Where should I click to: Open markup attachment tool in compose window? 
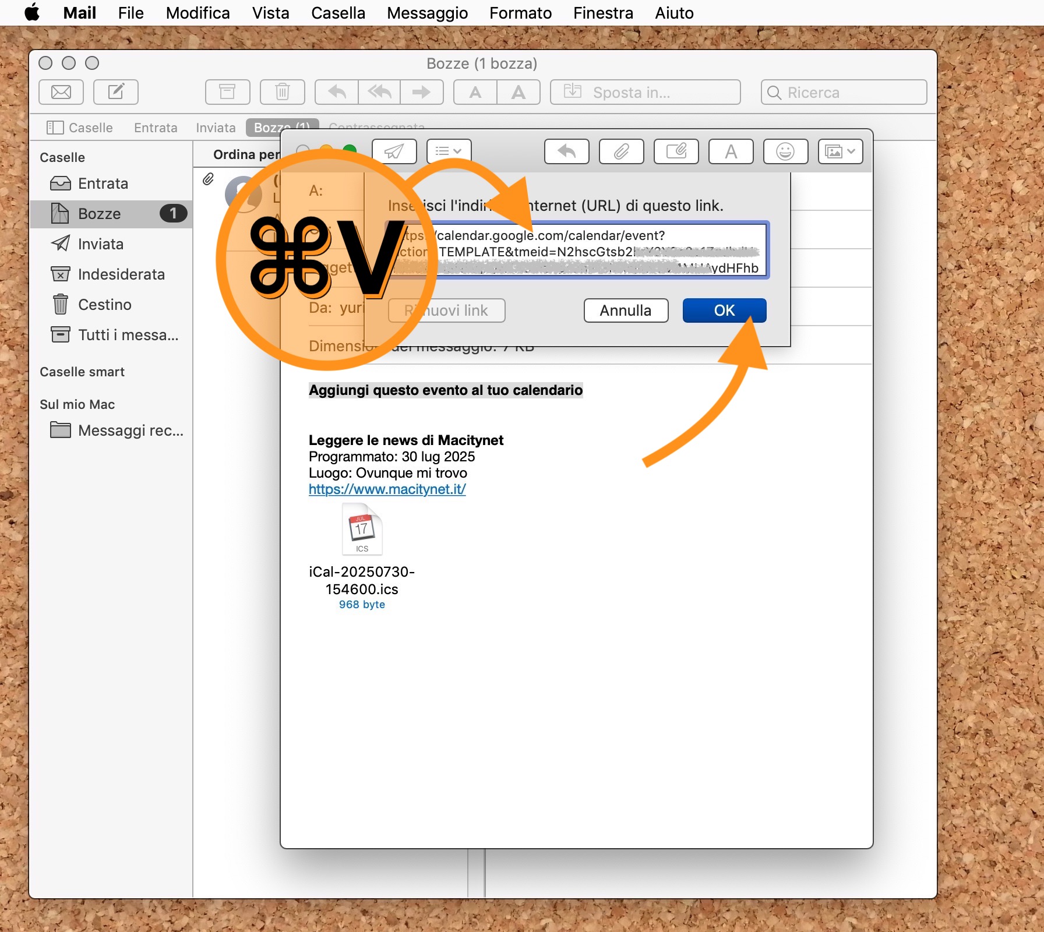676,151
